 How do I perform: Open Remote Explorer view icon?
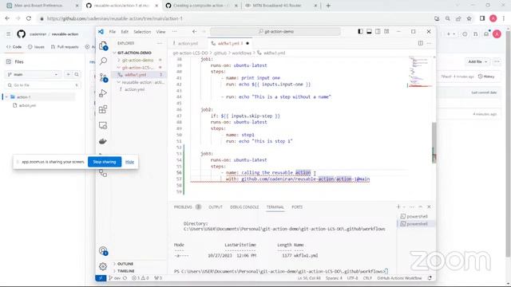[x=103, y=125]
